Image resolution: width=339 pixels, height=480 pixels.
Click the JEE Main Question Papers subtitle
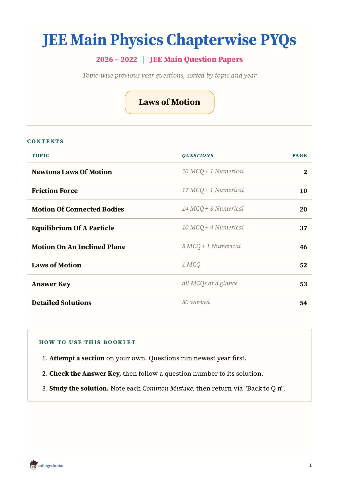pos(196,59)
